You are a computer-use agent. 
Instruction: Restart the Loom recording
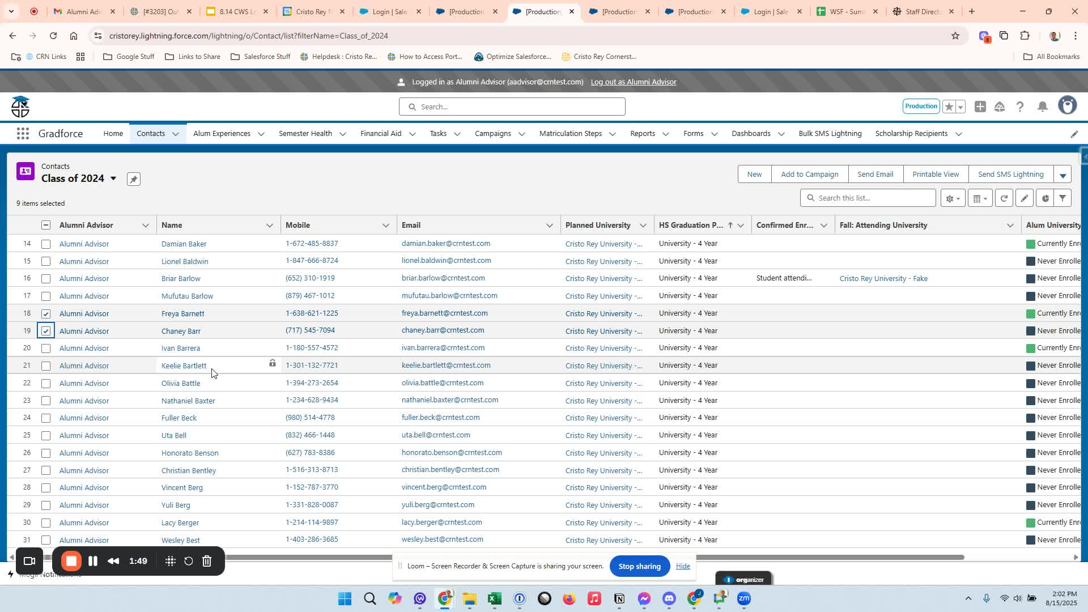pyautogui.click(x=188, y=561)
